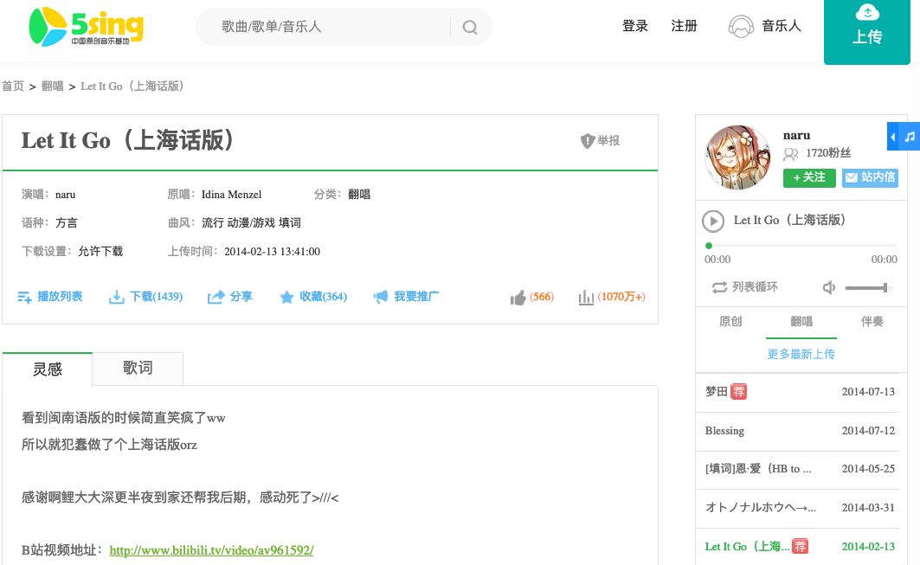Add song to playlist icon

tap(25, 297)
